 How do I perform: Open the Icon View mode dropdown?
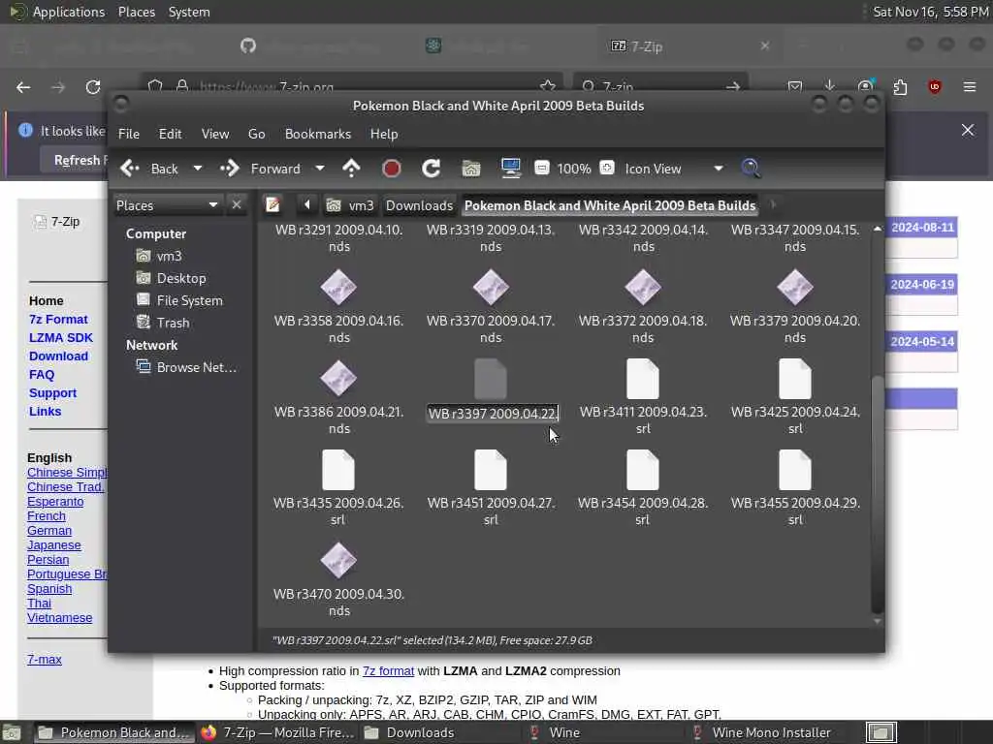(673, 169)
